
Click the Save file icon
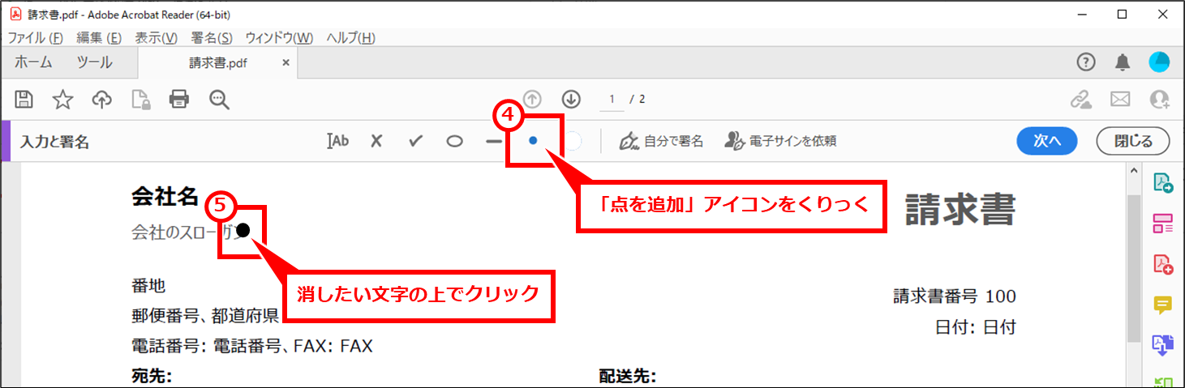click(24, 99)
